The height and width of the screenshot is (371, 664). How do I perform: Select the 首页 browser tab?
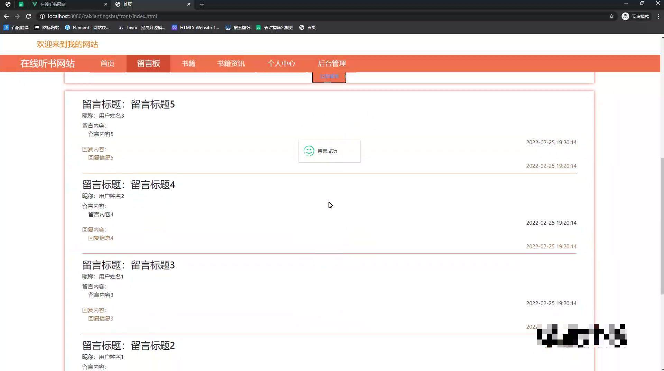pyautogui.click(x=152, y=4)
